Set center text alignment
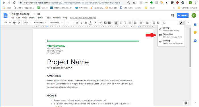Image resolution: width=199 pixels, height=107 pixels. click(x=121, y=23)
